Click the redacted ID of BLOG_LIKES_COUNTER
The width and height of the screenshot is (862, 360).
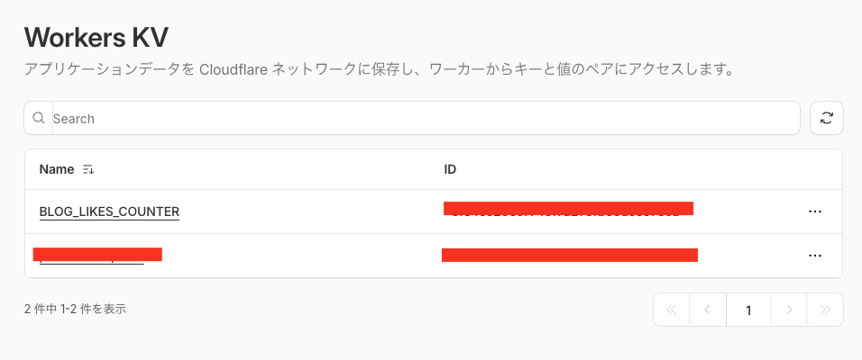point(568,210)
